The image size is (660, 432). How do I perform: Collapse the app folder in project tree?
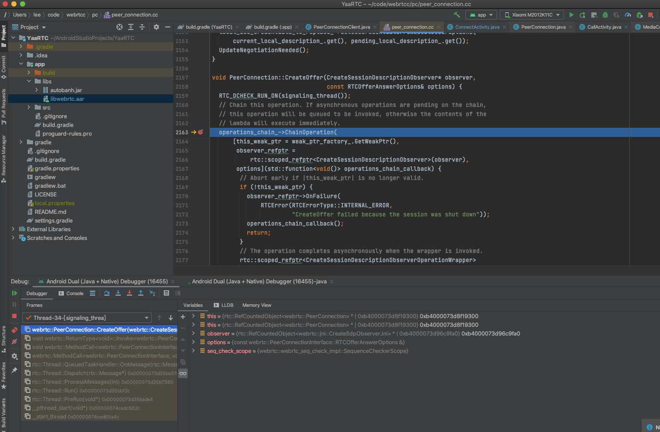tap(21, 64)
